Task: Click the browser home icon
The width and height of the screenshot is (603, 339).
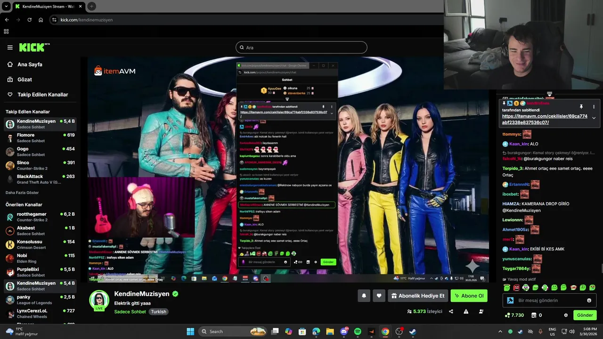Action: tap(41, 20)
